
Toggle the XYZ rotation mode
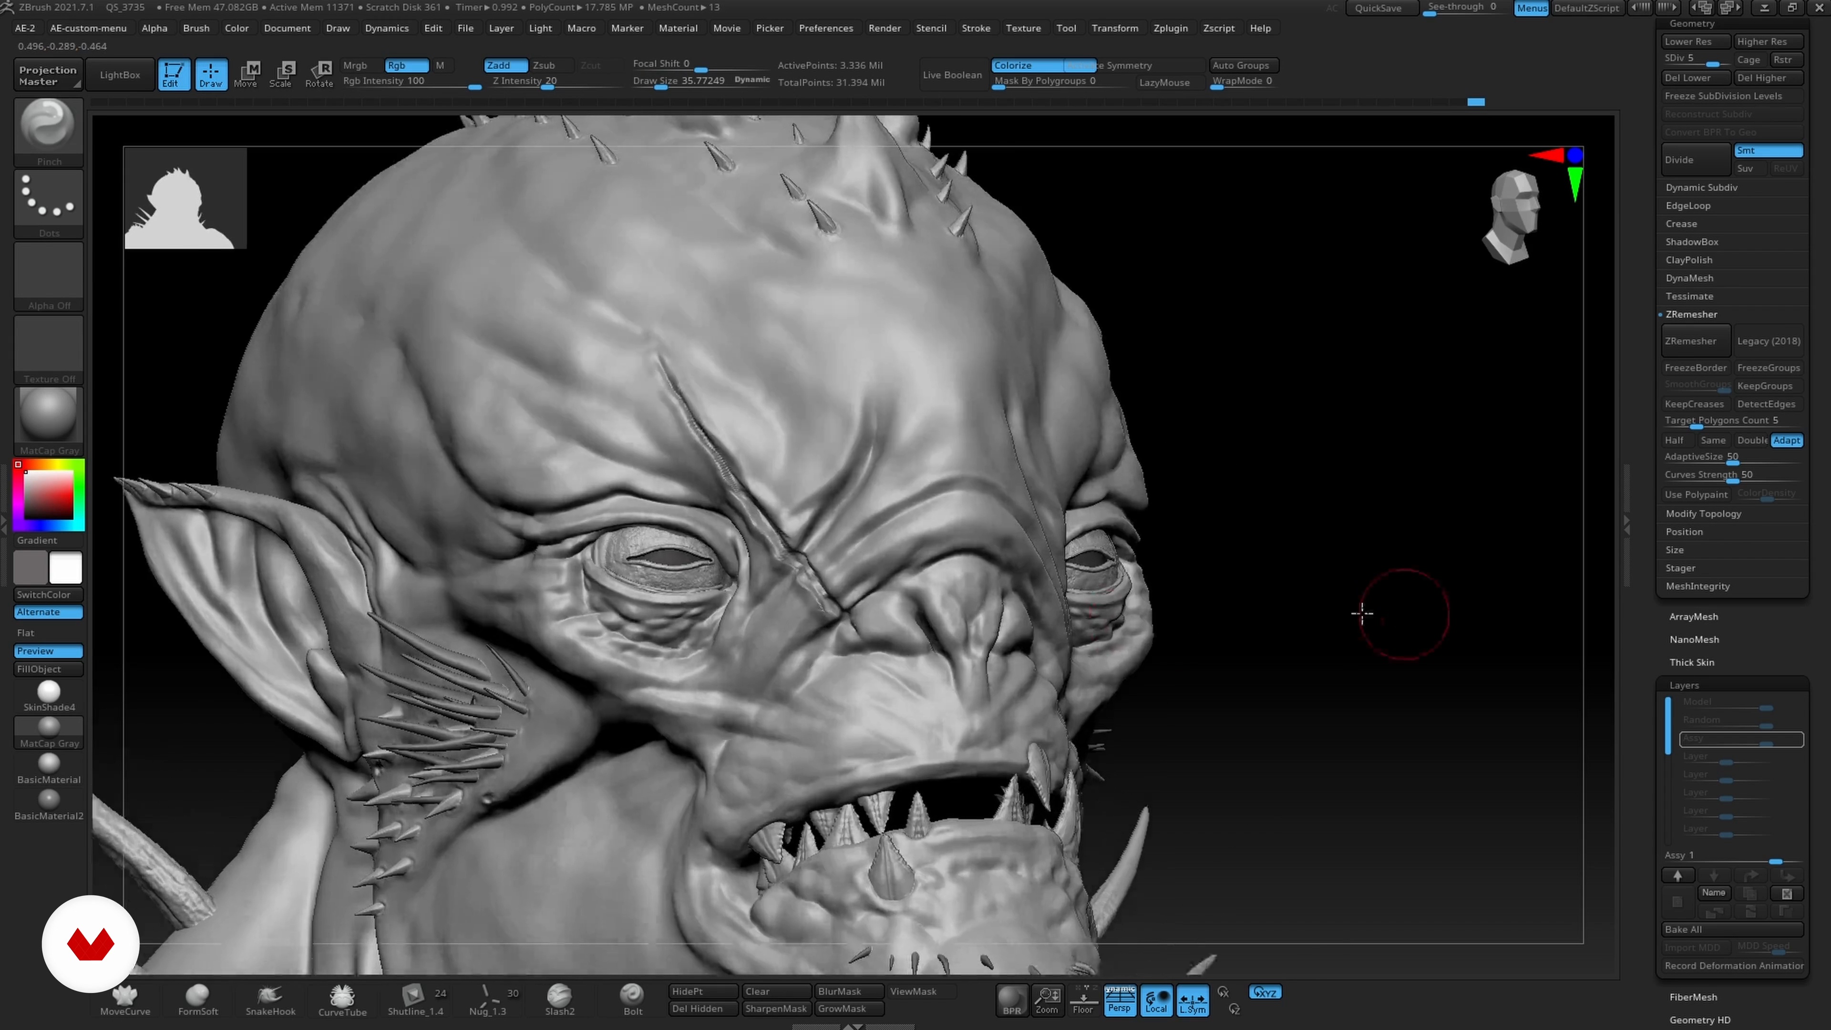click(1265, 992)
